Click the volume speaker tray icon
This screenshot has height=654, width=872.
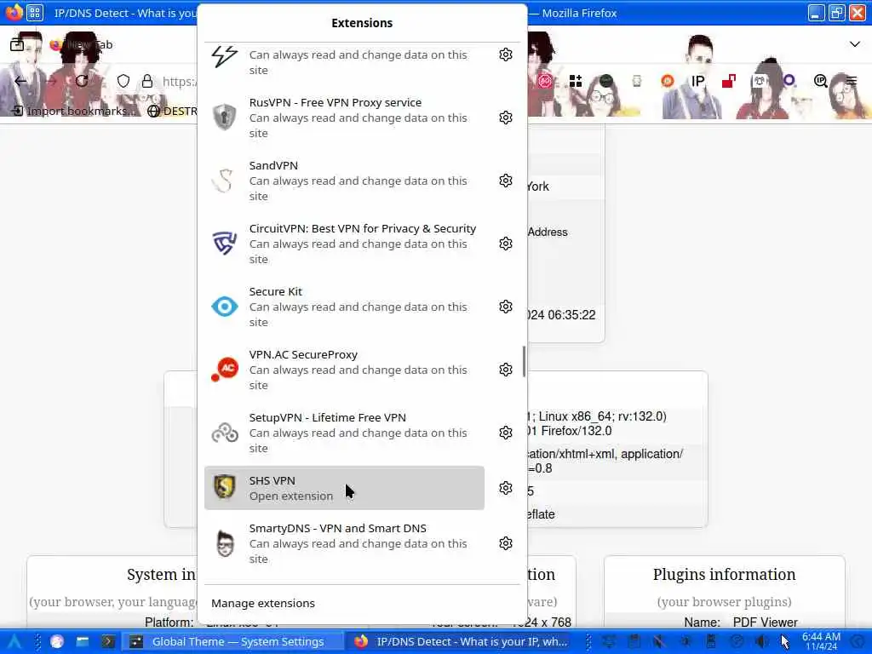761,641
